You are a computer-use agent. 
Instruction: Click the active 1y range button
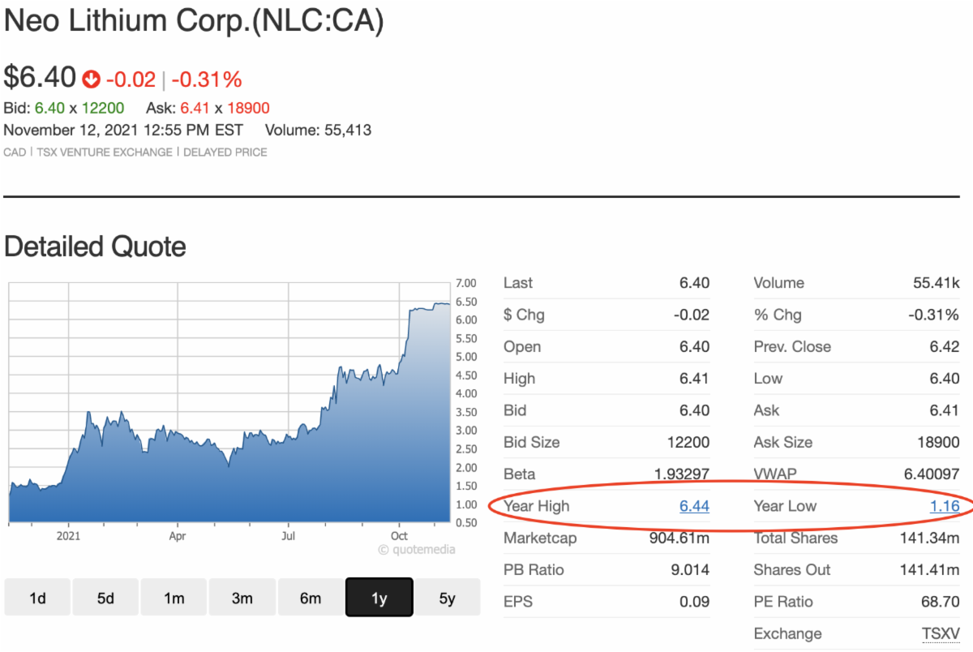tap(379, 598)
